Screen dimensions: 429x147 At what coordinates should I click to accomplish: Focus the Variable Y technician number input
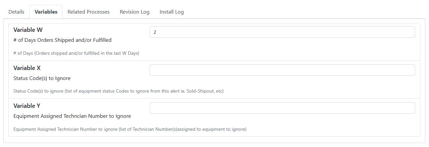[282, 108]
